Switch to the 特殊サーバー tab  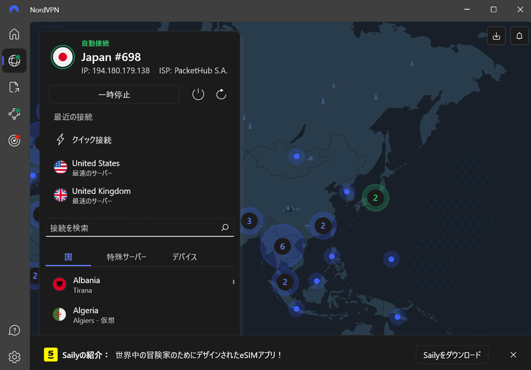point(127,257)
